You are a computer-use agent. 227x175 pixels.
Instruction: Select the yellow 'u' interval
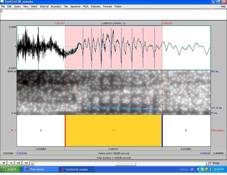click(113, 130)
